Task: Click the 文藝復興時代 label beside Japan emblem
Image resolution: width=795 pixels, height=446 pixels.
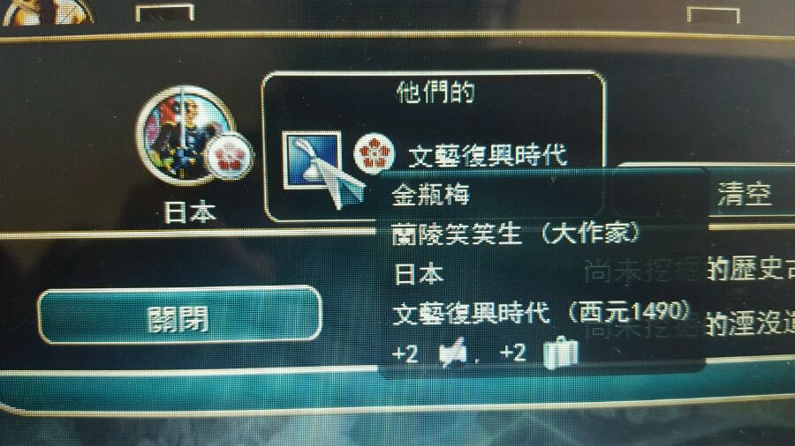Action: tap(488, 155)
